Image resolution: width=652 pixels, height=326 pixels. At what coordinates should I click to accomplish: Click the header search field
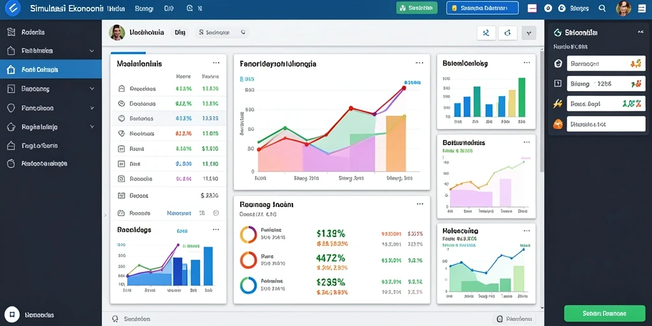click(222, 32)
